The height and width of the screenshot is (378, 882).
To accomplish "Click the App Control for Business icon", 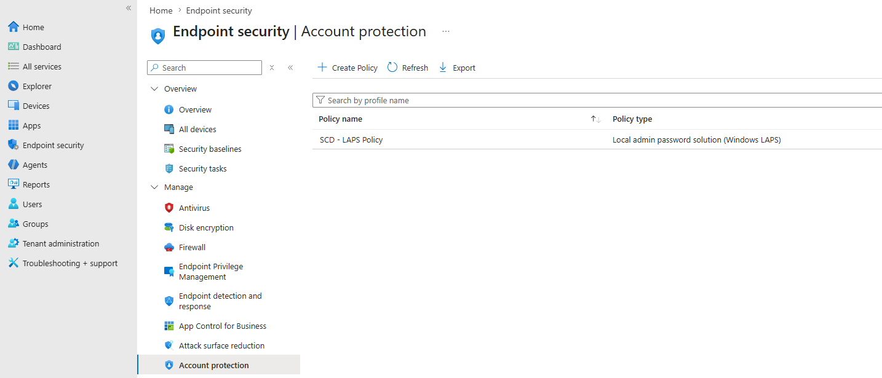I will (x=169, y=326).
